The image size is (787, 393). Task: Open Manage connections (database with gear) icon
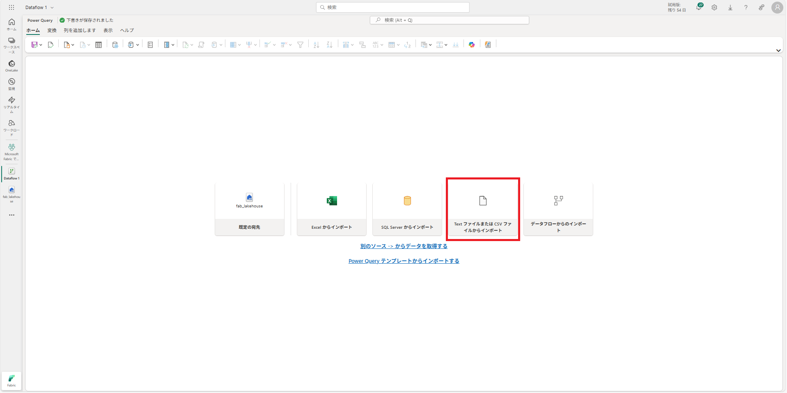pos(115,45)
